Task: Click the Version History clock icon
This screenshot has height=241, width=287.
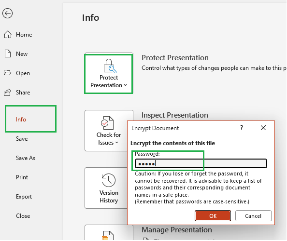Action: (x=109, y=180)
